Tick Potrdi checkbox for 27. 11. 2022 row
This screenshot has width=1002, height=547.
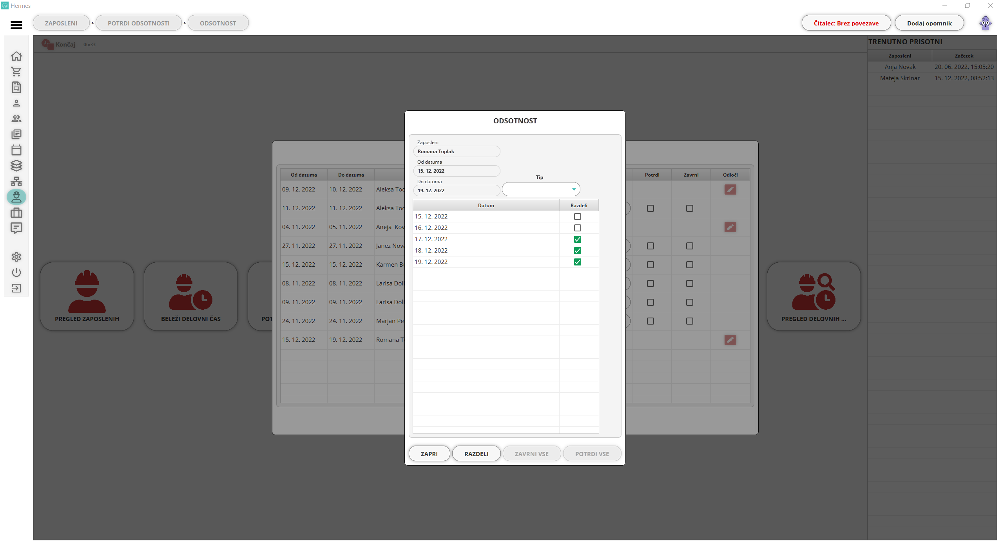tap(650, 246)
